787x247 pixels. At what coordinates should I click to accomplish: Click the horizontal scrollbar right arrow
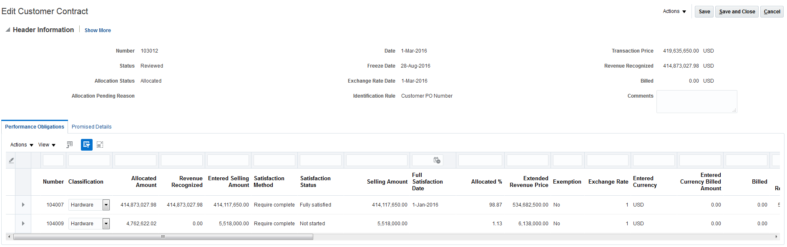pyautogui.click(x=776, y=237)
